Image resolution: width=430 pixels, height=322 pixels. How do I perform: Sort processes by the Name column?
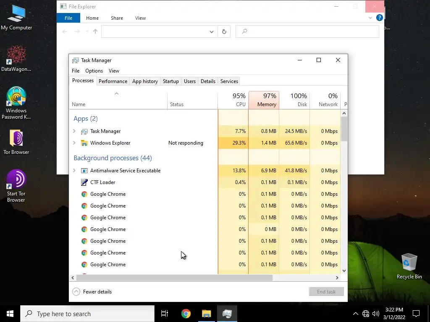tap(118, 100)
